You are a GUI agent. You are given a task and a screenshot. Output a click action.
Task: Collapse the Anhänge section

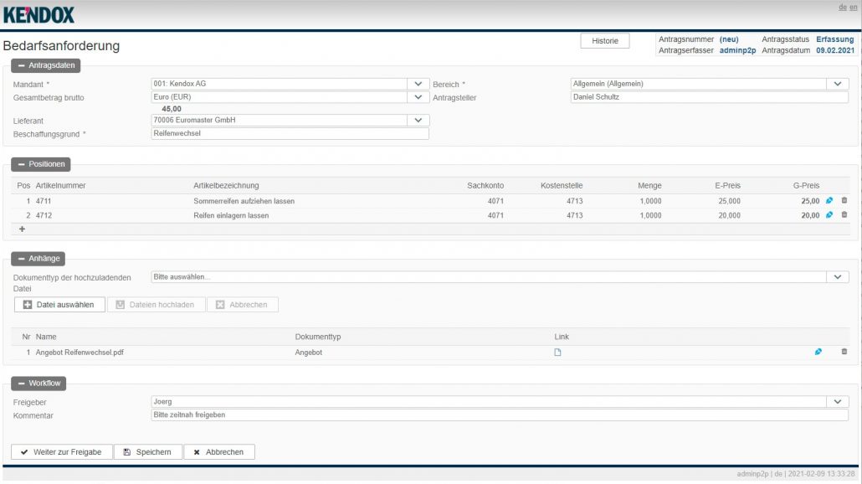38,259
